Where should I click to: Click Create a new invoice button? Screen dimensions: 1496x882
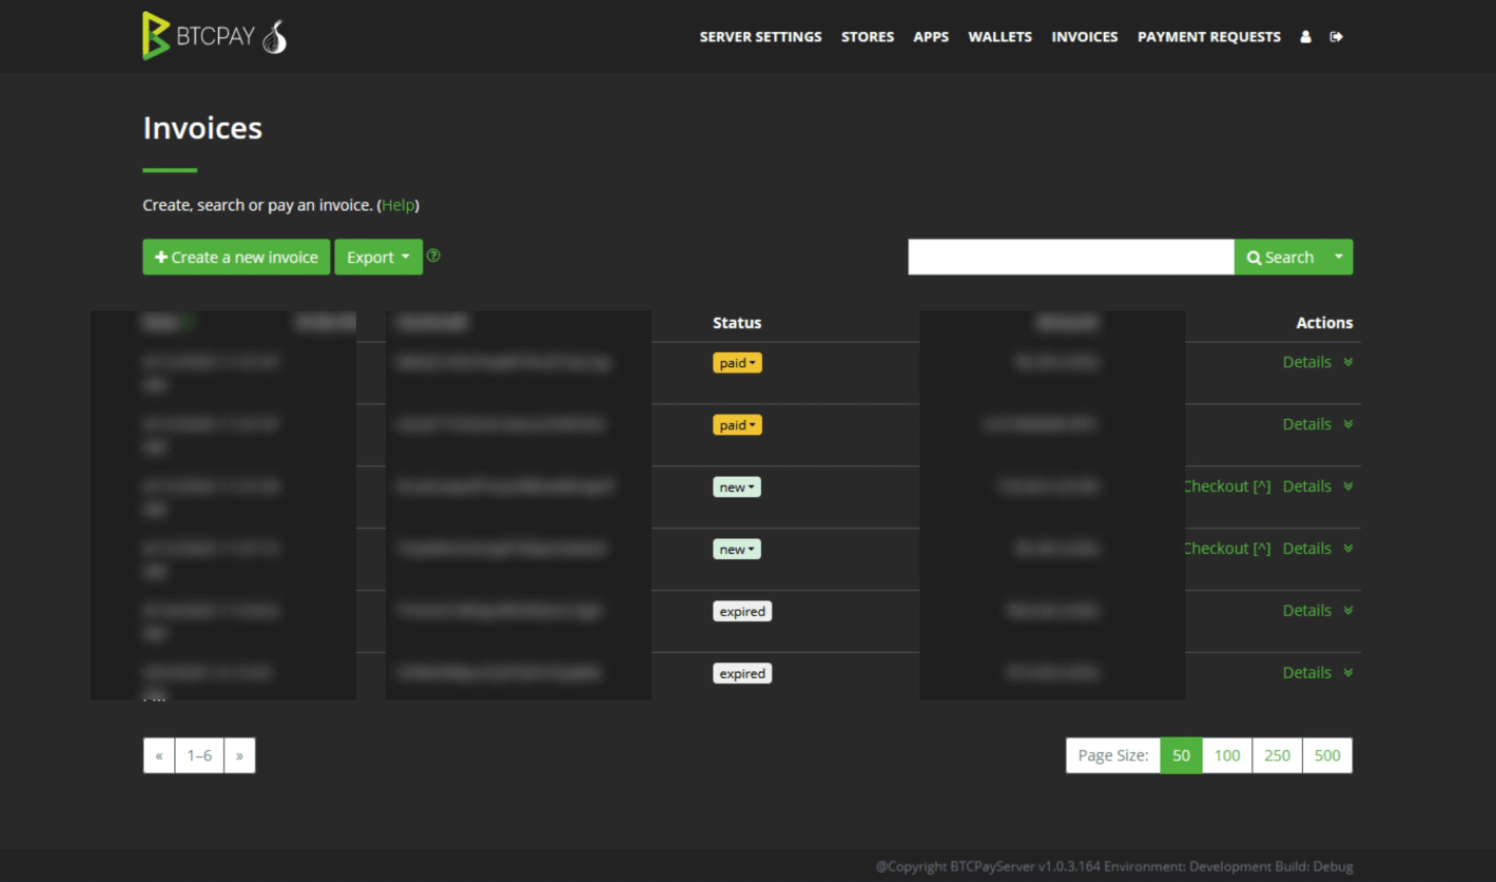[x=236, y=256]
